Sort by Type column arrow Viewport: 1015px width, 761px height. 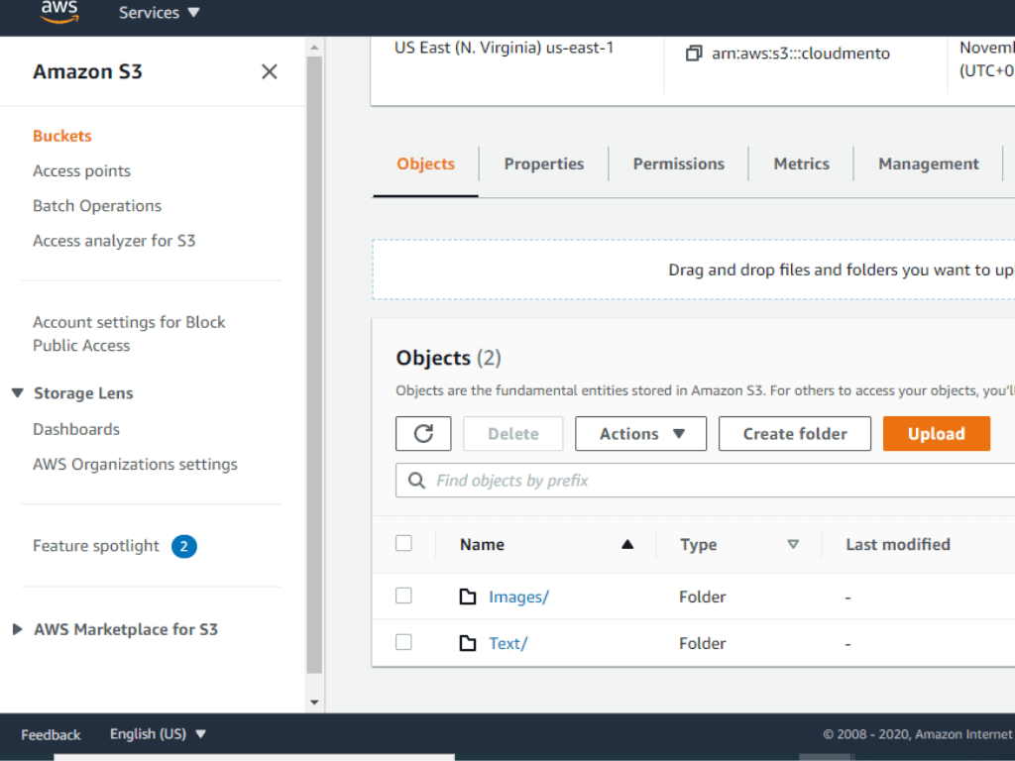(x=793, y=544)
